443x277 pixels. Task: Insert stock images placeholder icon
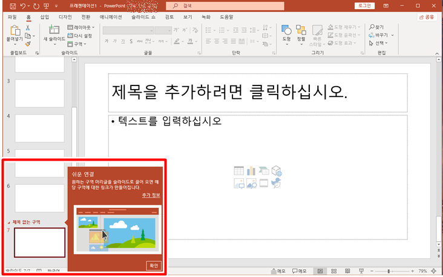pos(251,183)
